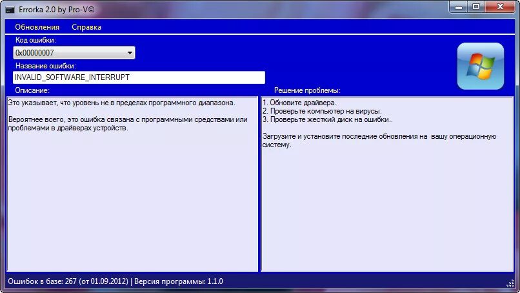Click the 'Ошибок в базе: 267' status text
Viewport: 520px width, 293px height.
click(42, 281)
